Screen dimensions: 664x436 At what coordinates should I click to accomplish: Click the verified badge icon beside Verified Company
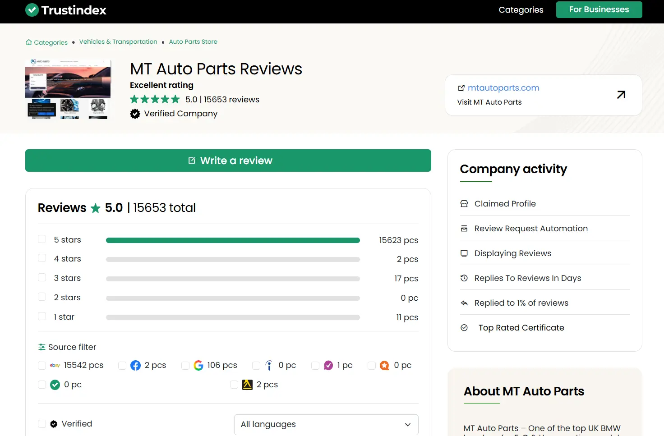[x=135, y=114]
